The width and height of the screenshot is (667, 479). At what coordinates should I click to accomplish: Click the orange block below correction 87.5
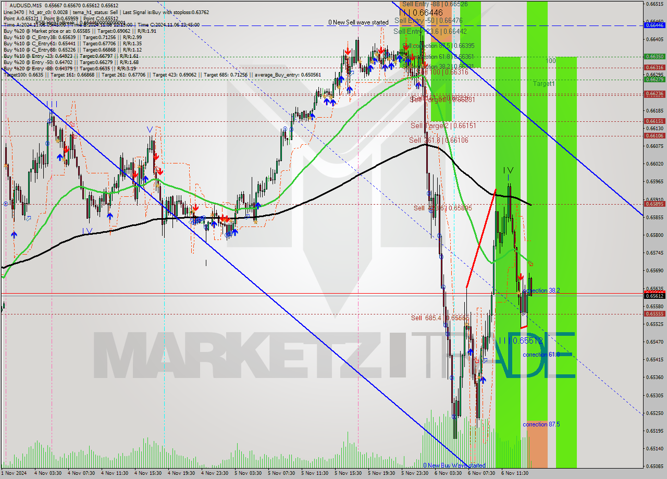pos(537,444)
